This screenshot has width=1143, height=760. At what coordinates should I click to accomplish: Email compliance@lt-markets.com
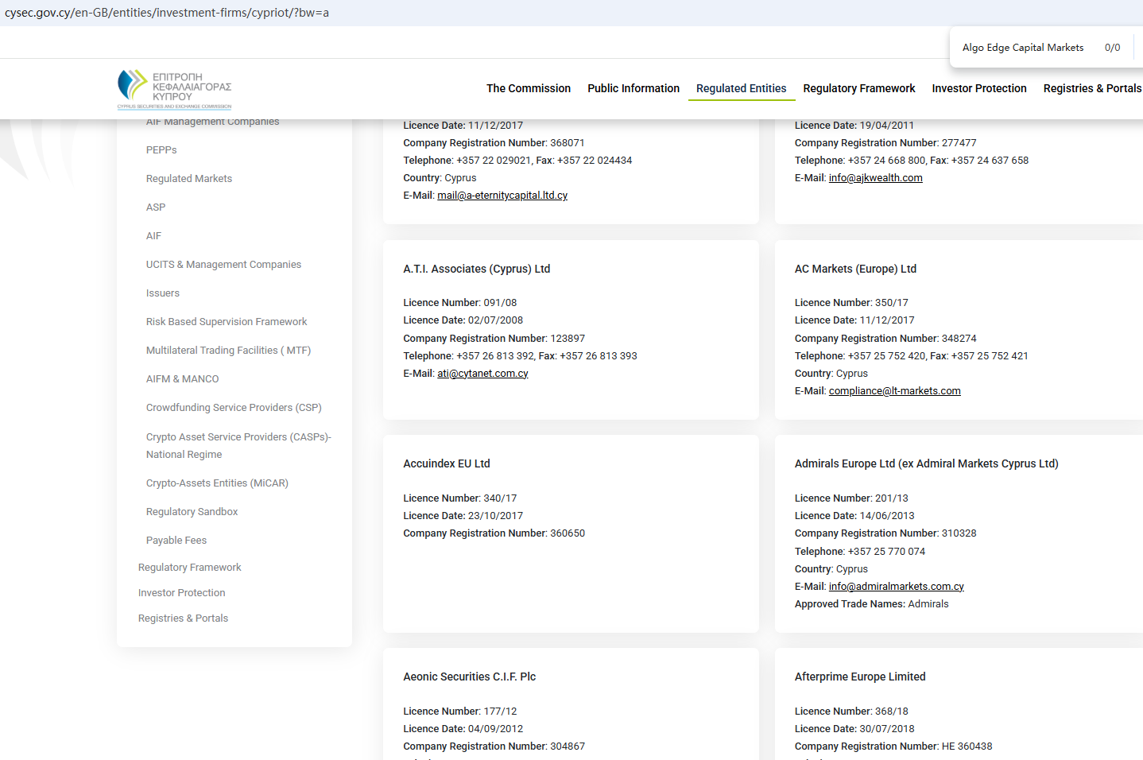coord(894,391)
